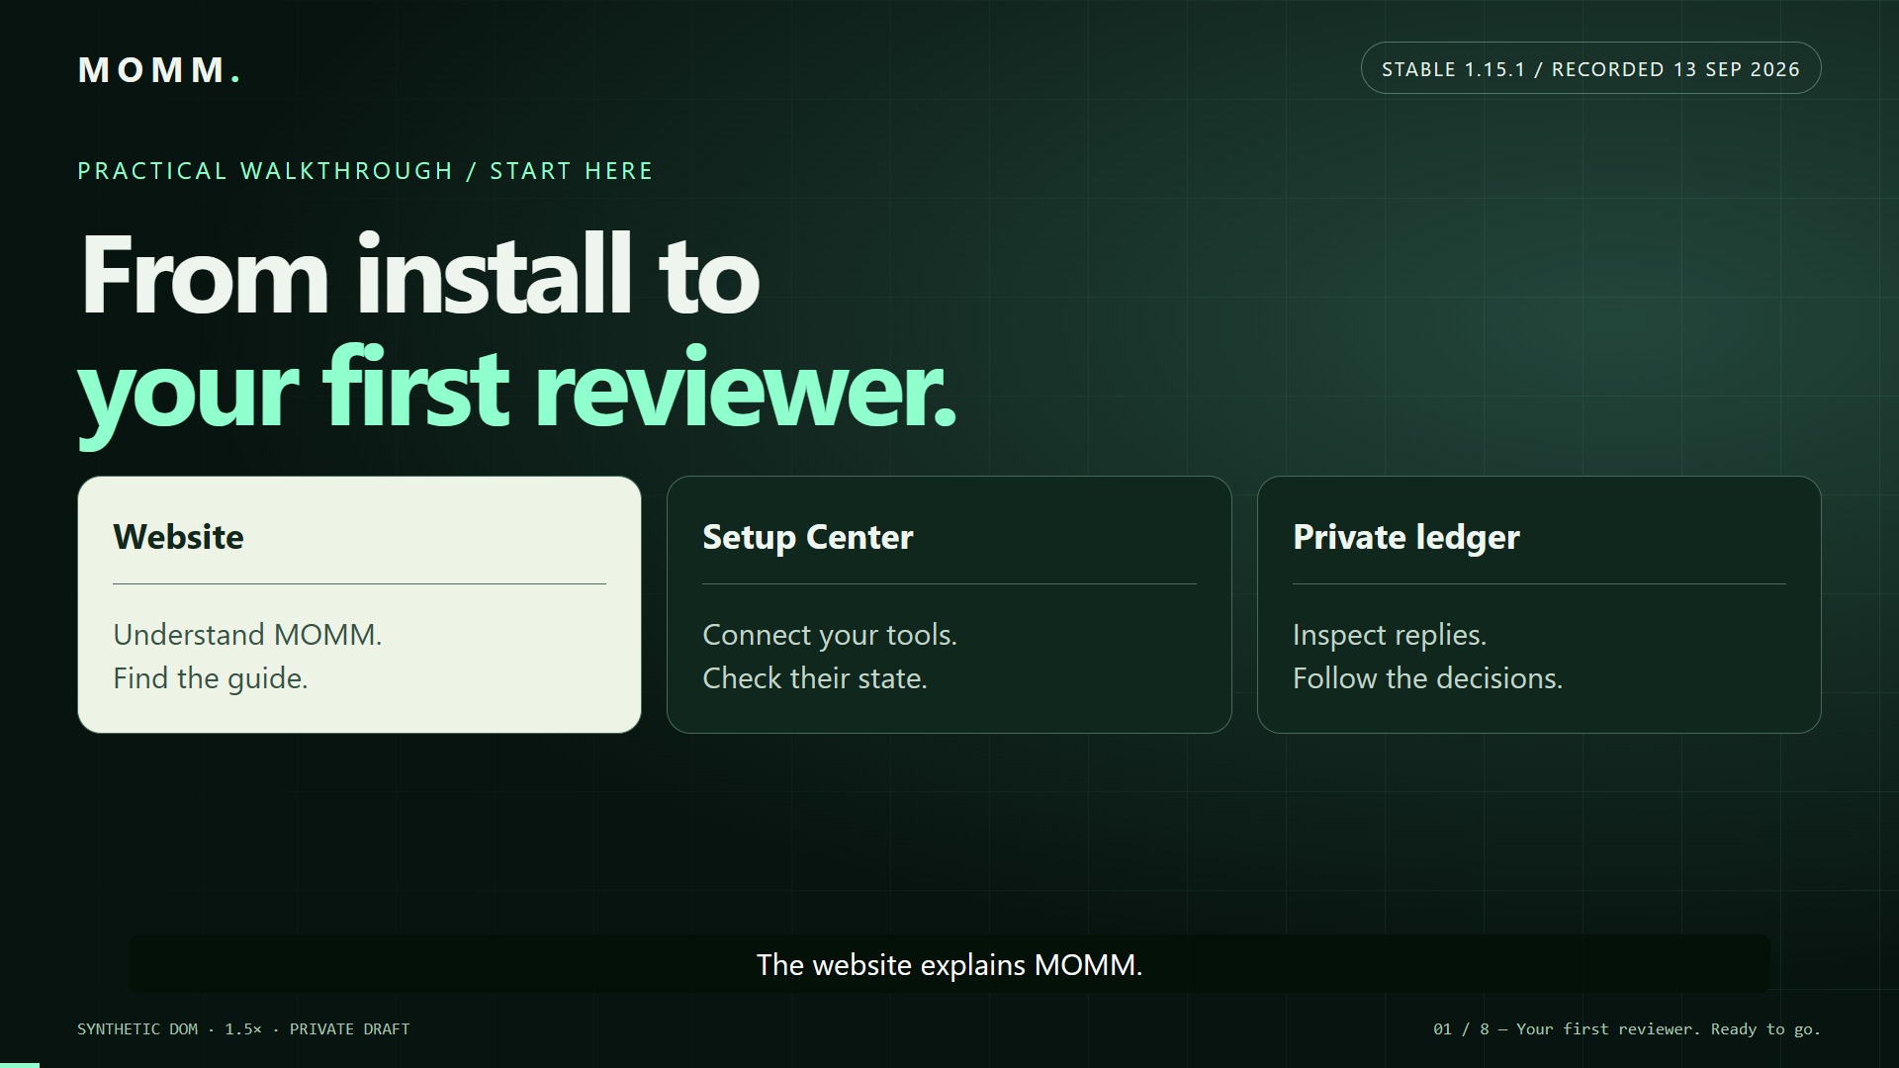The height and width of the screenshot is (1068, 1899).
Task: Click the caption 'The website explains MOMM.'
Action: (949, 964)
